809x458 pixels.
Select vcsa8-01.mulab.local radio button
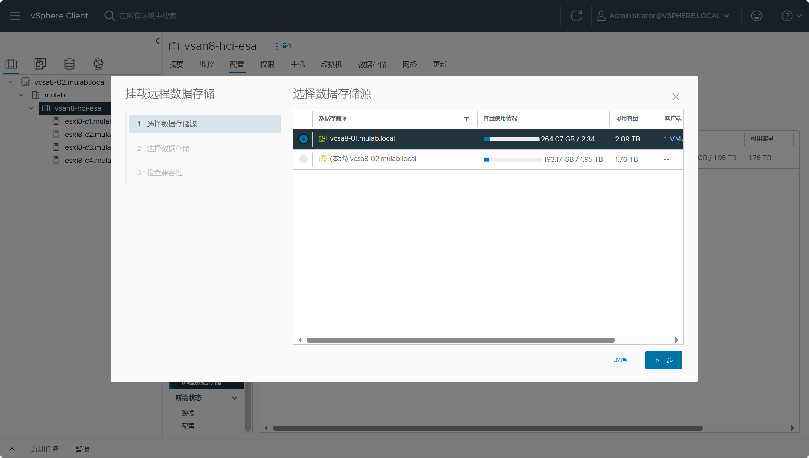(x=303, y=139)
